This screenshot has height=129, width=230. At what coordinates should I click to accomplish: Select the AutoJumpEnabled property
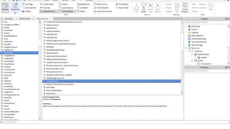point(54,90)
